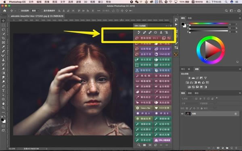242x151 pixels.
Task: Select the Hand tool
Action: pos(3,103)
